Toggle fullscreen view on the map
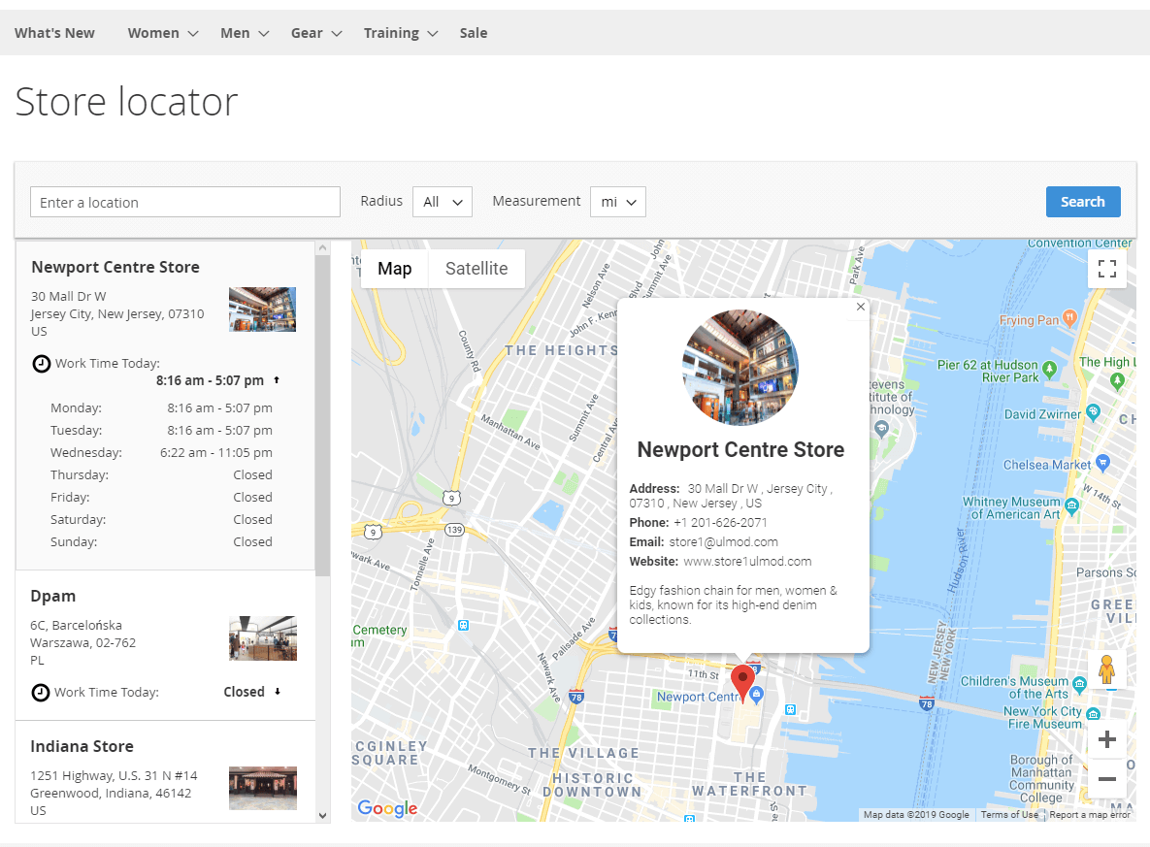This screenshot has width=1150, height=847. point(1107,269)
